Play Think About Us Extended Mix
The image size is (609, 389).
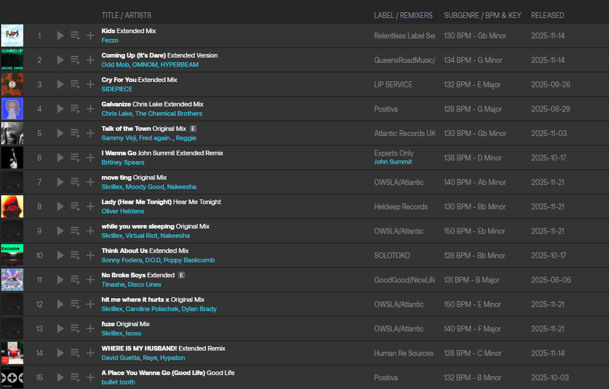click(60, 255)
